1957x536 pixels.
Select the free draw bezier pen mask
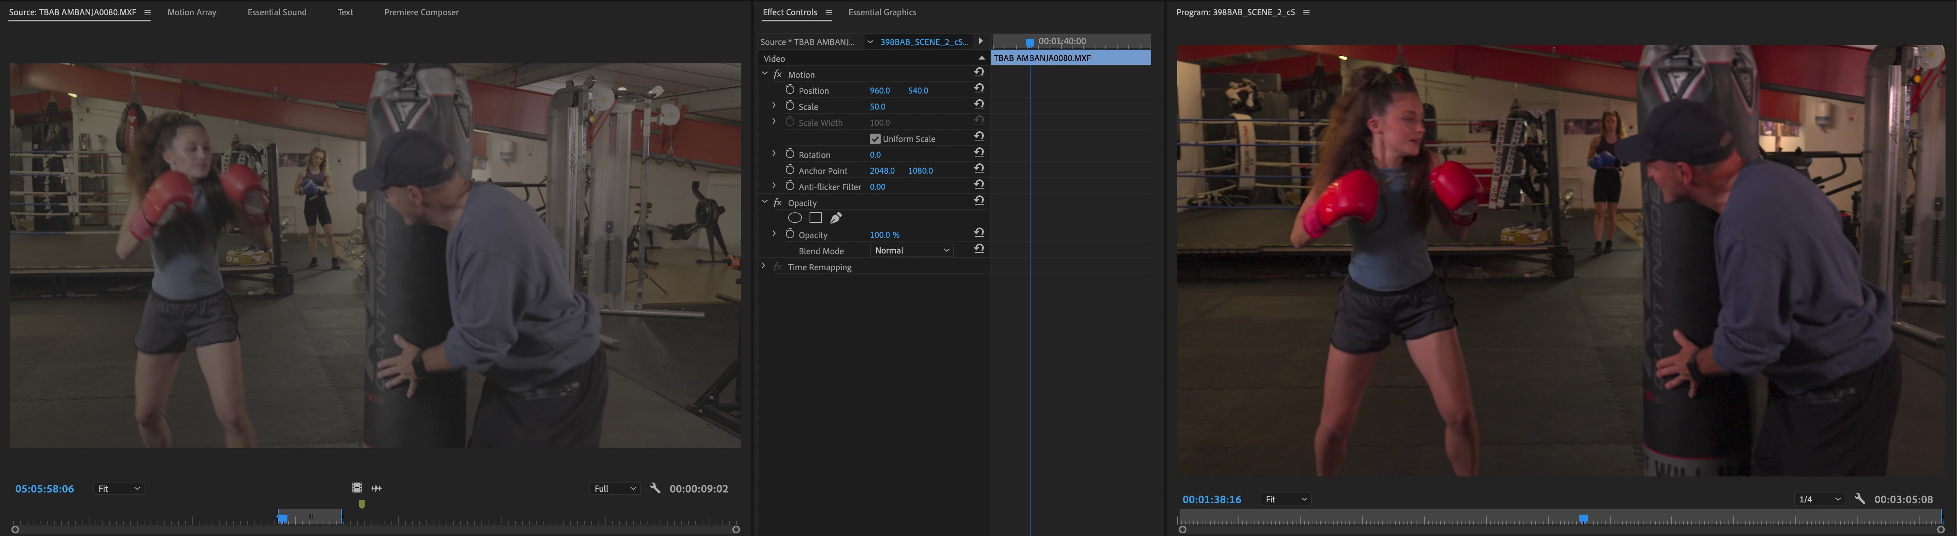coord(836,218)
